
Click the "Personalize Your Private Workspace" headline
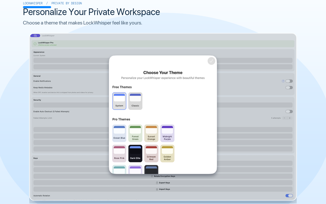pos(91,12)
